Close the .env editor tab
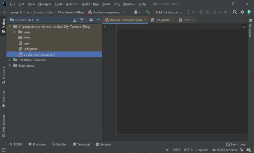Viewport: 254px width, 153px height. pyautogui.click(x=193, y=20)
